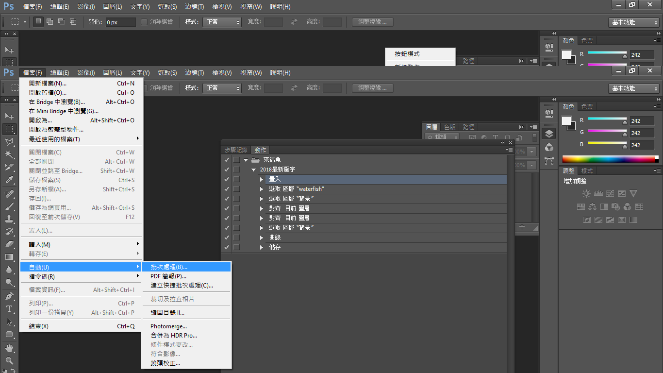Screen dimensions: 663x373
Task: Select the Zoom magnifier tool
Action: coord(9,361)
